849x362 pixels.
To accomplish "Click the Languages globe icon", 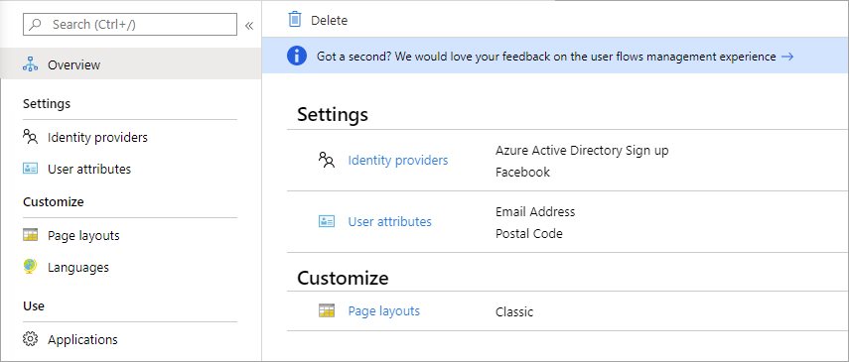I will tap(31, 267).
